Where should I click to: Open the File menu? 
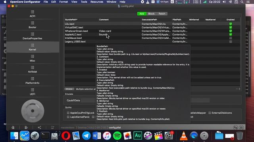46,2
